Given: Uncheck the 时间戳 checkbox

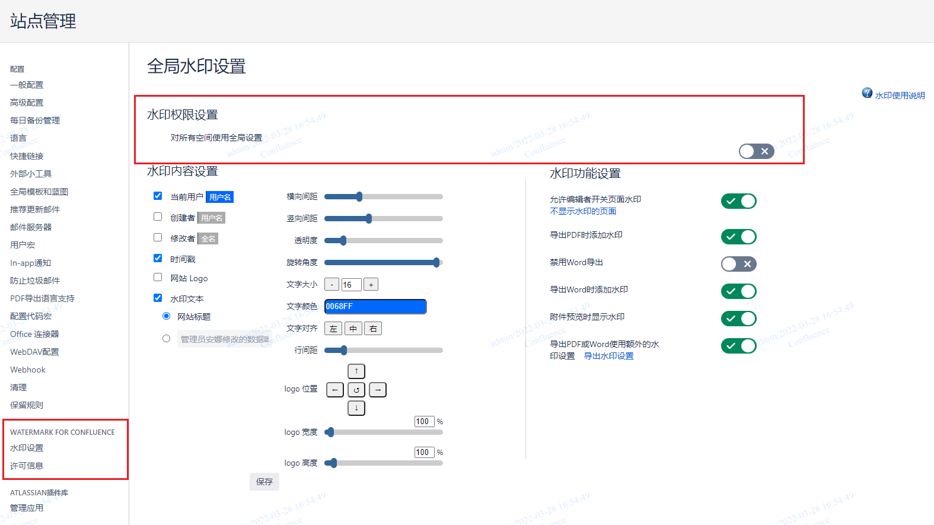Looking at the screenshot, I should [x=158, y=259].
